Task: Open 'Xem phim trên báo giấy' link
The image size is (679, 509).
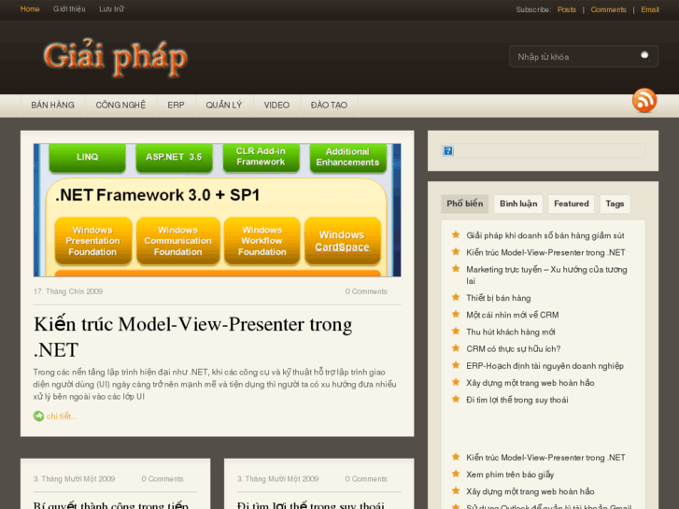Action: [510, 474]
